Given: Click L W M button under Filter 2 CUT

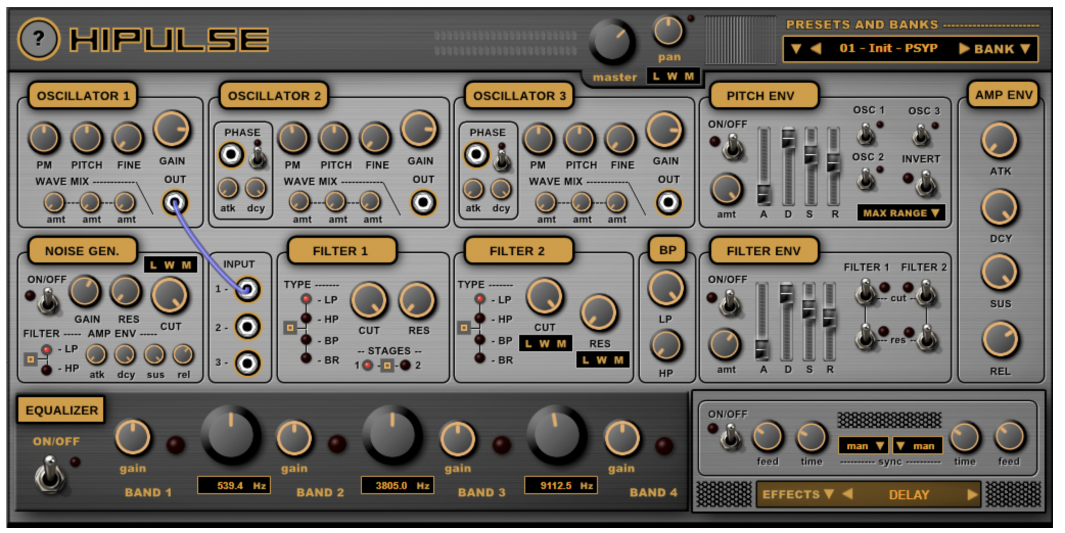Looking at the screenshot, I should pyautogui.click(x=545, y=344).
